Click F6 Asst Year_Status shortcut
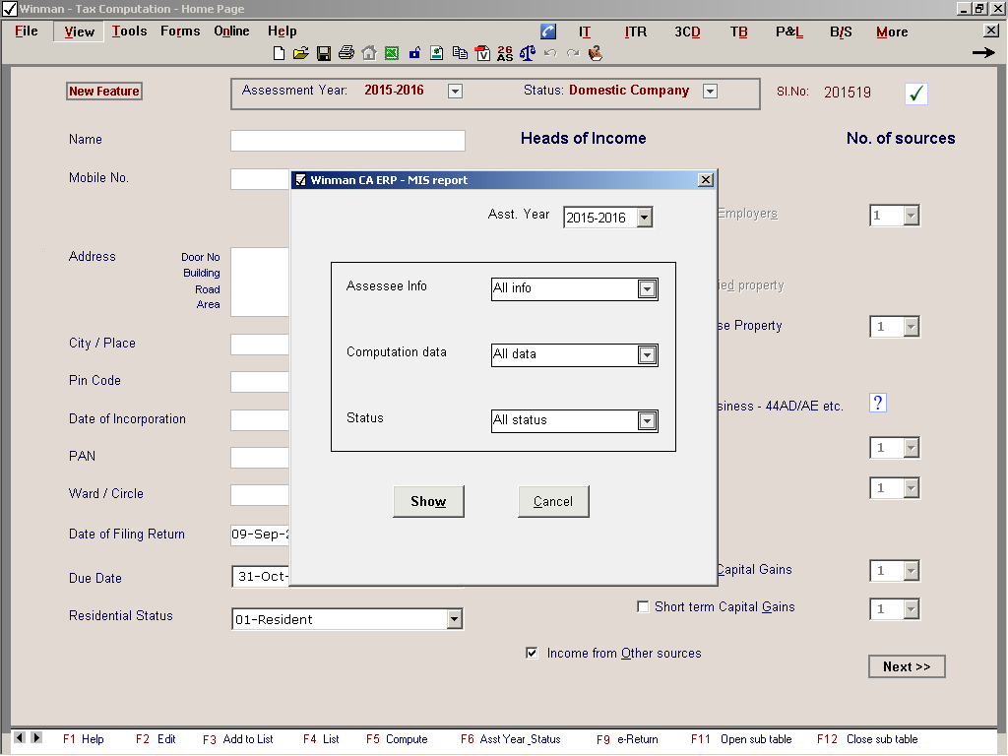The width and height of the screenshot is (1008, 756). 511,739
